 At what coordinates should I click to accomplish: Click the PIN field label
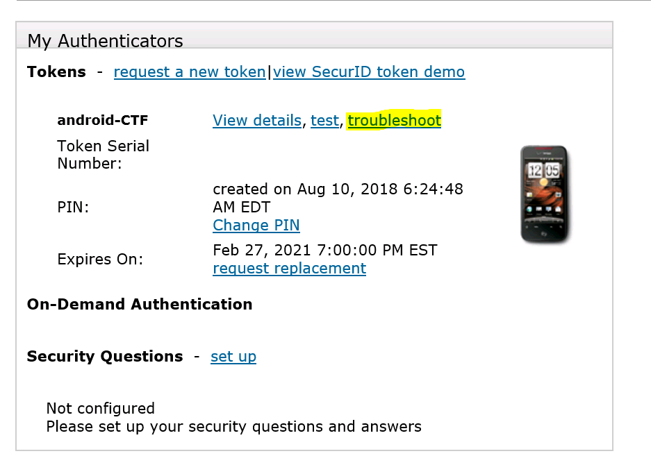point(73,207)
